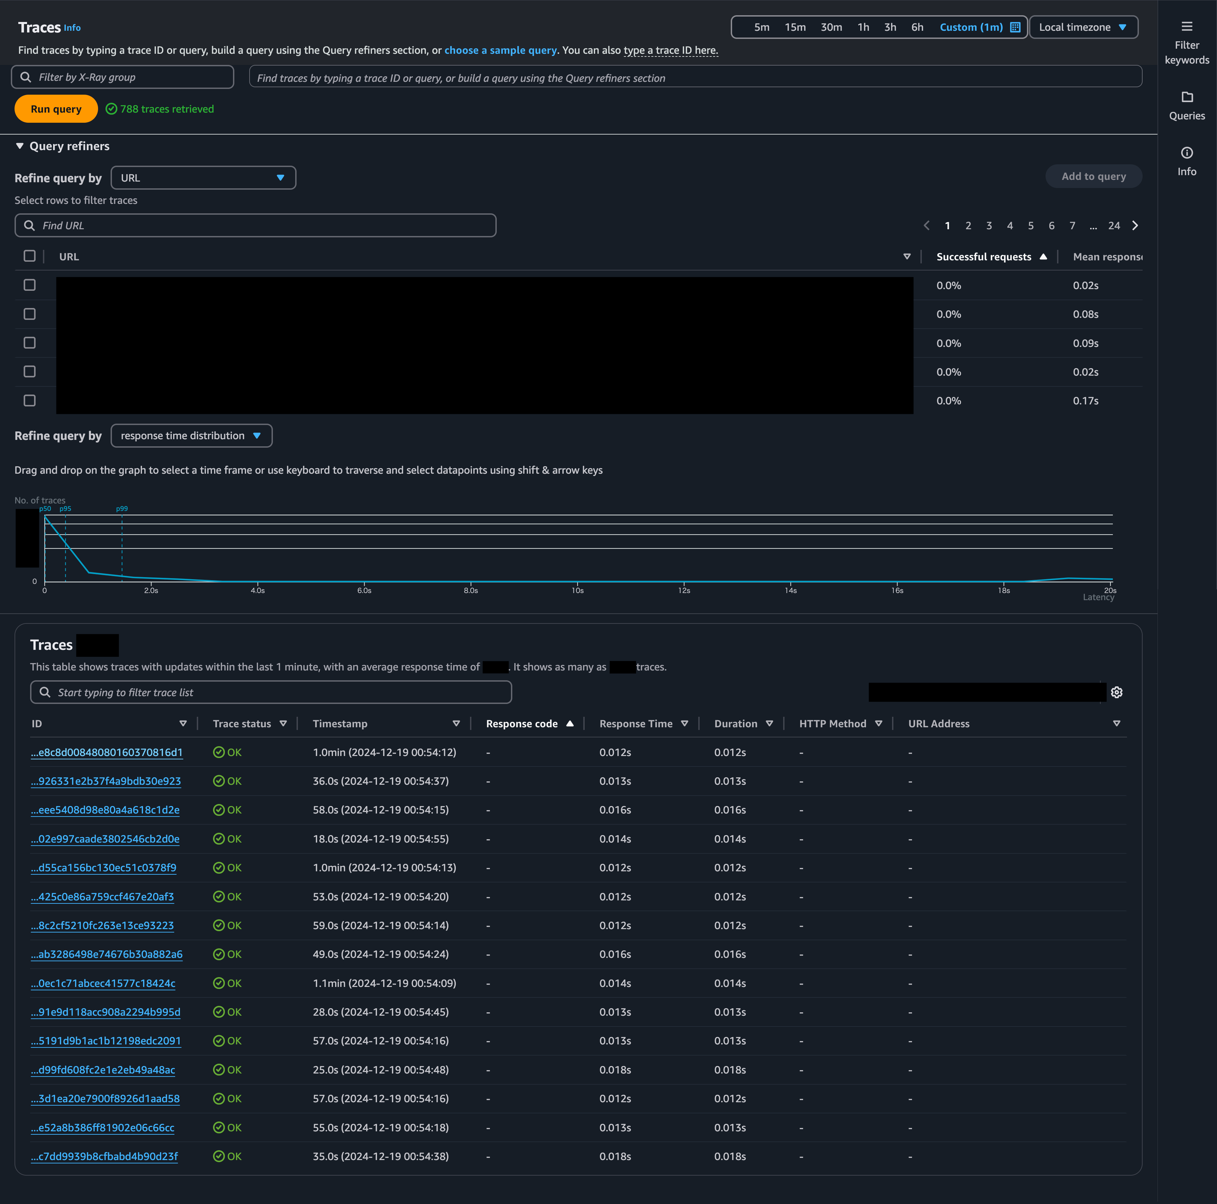The height and width of the screenshot is (1204, 1217).
Task: Click the p50 marker on latency graph
Action: pyautogui.click(x=45, y=509)
